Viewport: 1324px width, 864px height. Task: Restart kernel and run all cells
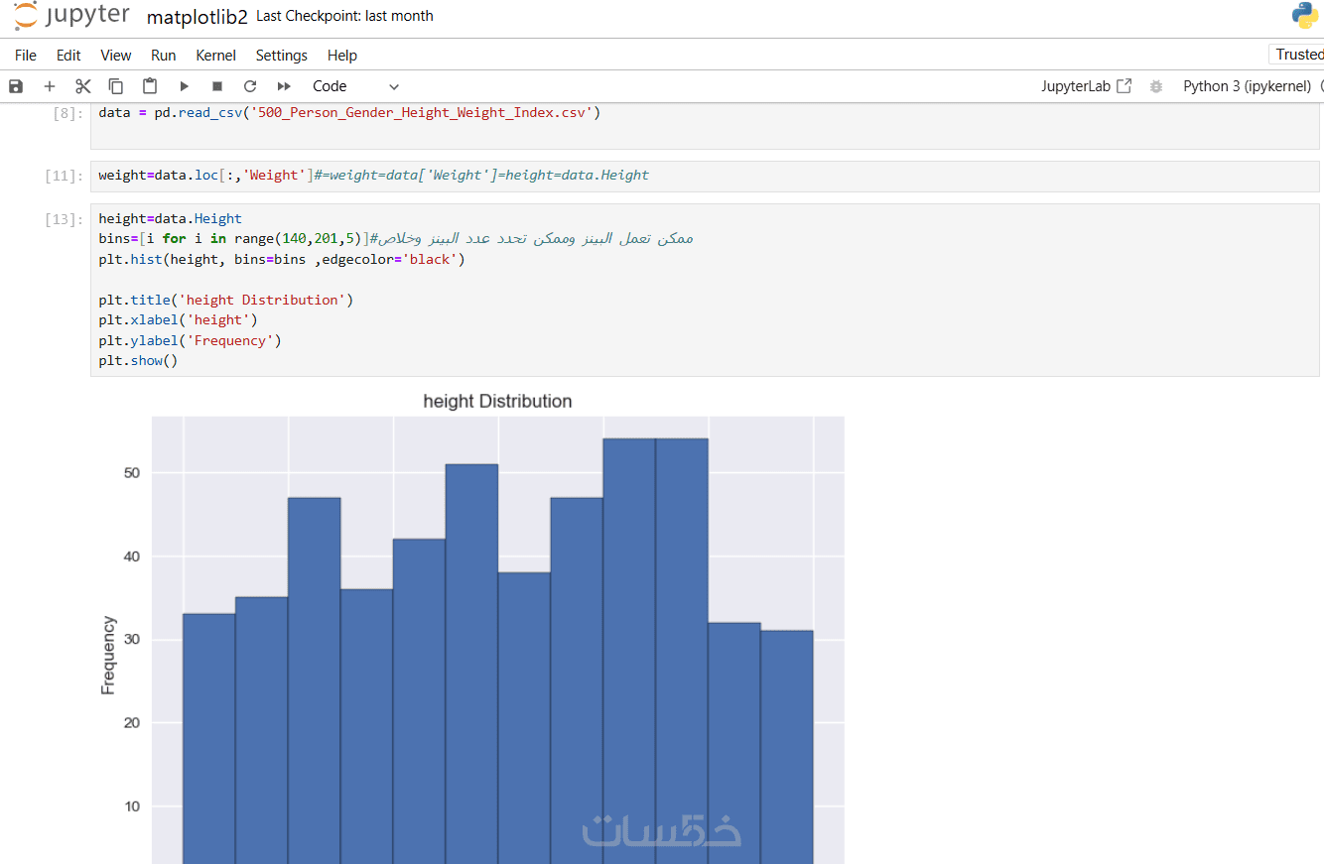[x=284, y=86]
